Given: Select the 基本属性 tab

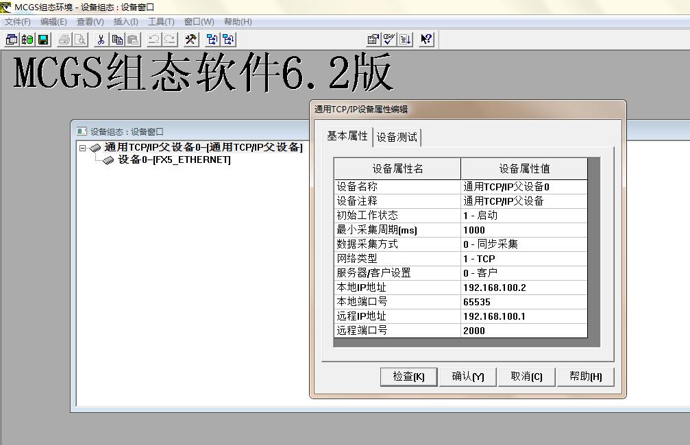Looking at the screenshot, I should tap(347, 136).
